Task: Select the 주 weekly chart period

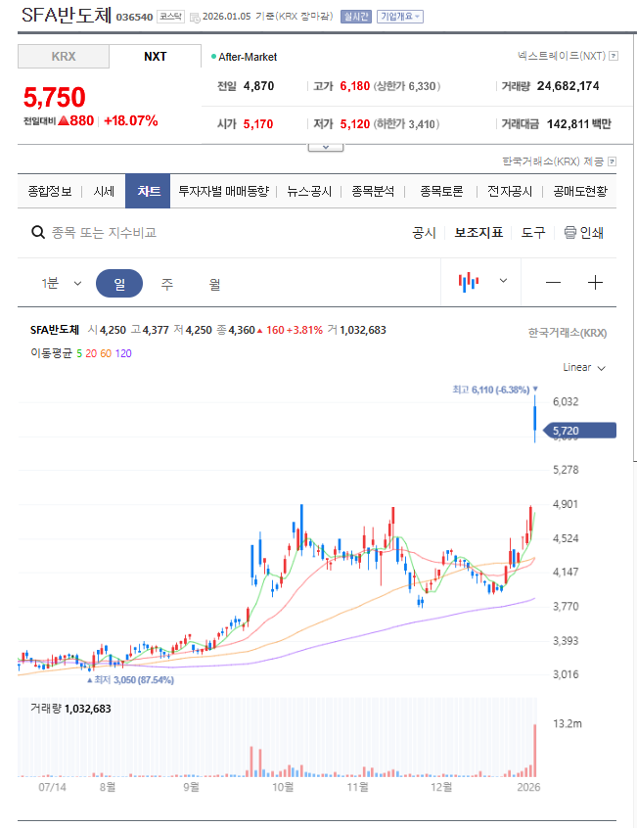Action: (166, 284)
